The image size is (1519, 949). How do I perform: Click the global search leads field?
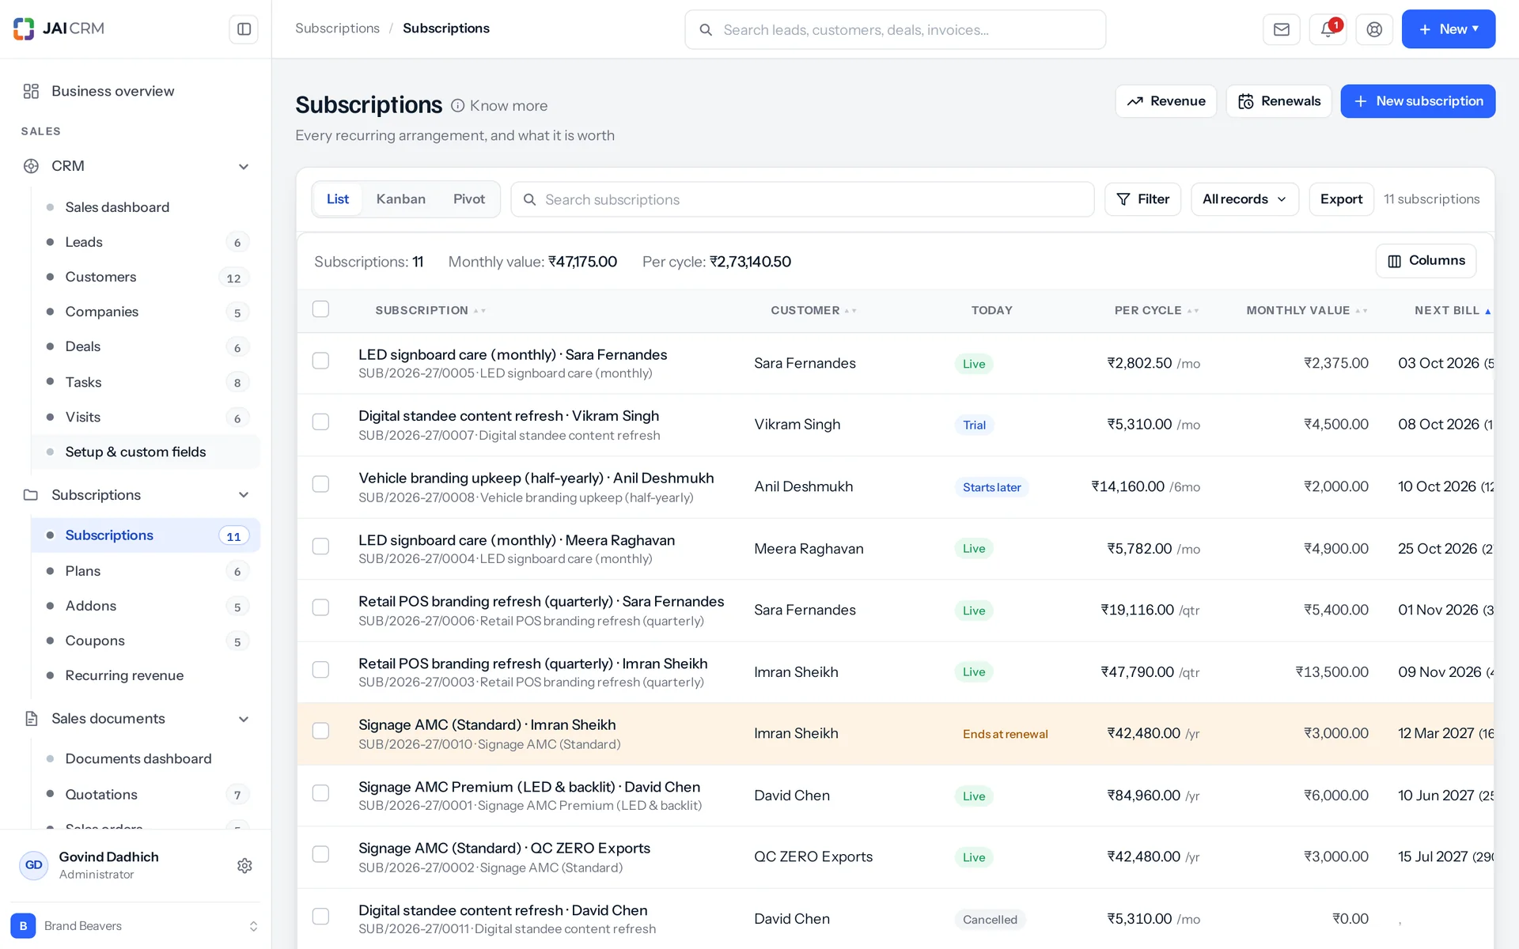[x=895, y=30]
